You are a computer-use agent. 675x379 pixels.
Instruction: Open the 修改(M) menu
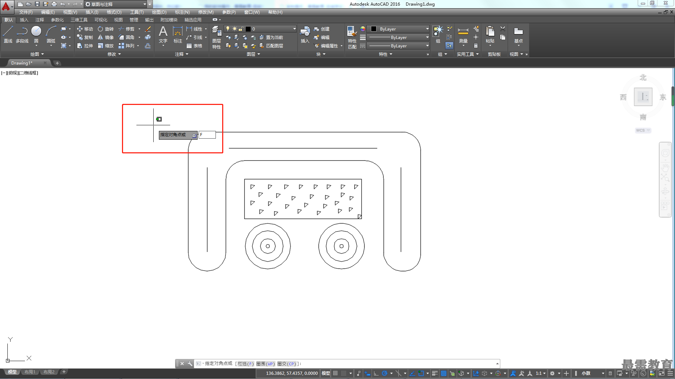point(206,12)
